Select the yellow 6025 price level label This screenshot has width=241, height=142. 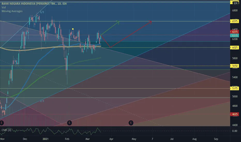(235, 48)
